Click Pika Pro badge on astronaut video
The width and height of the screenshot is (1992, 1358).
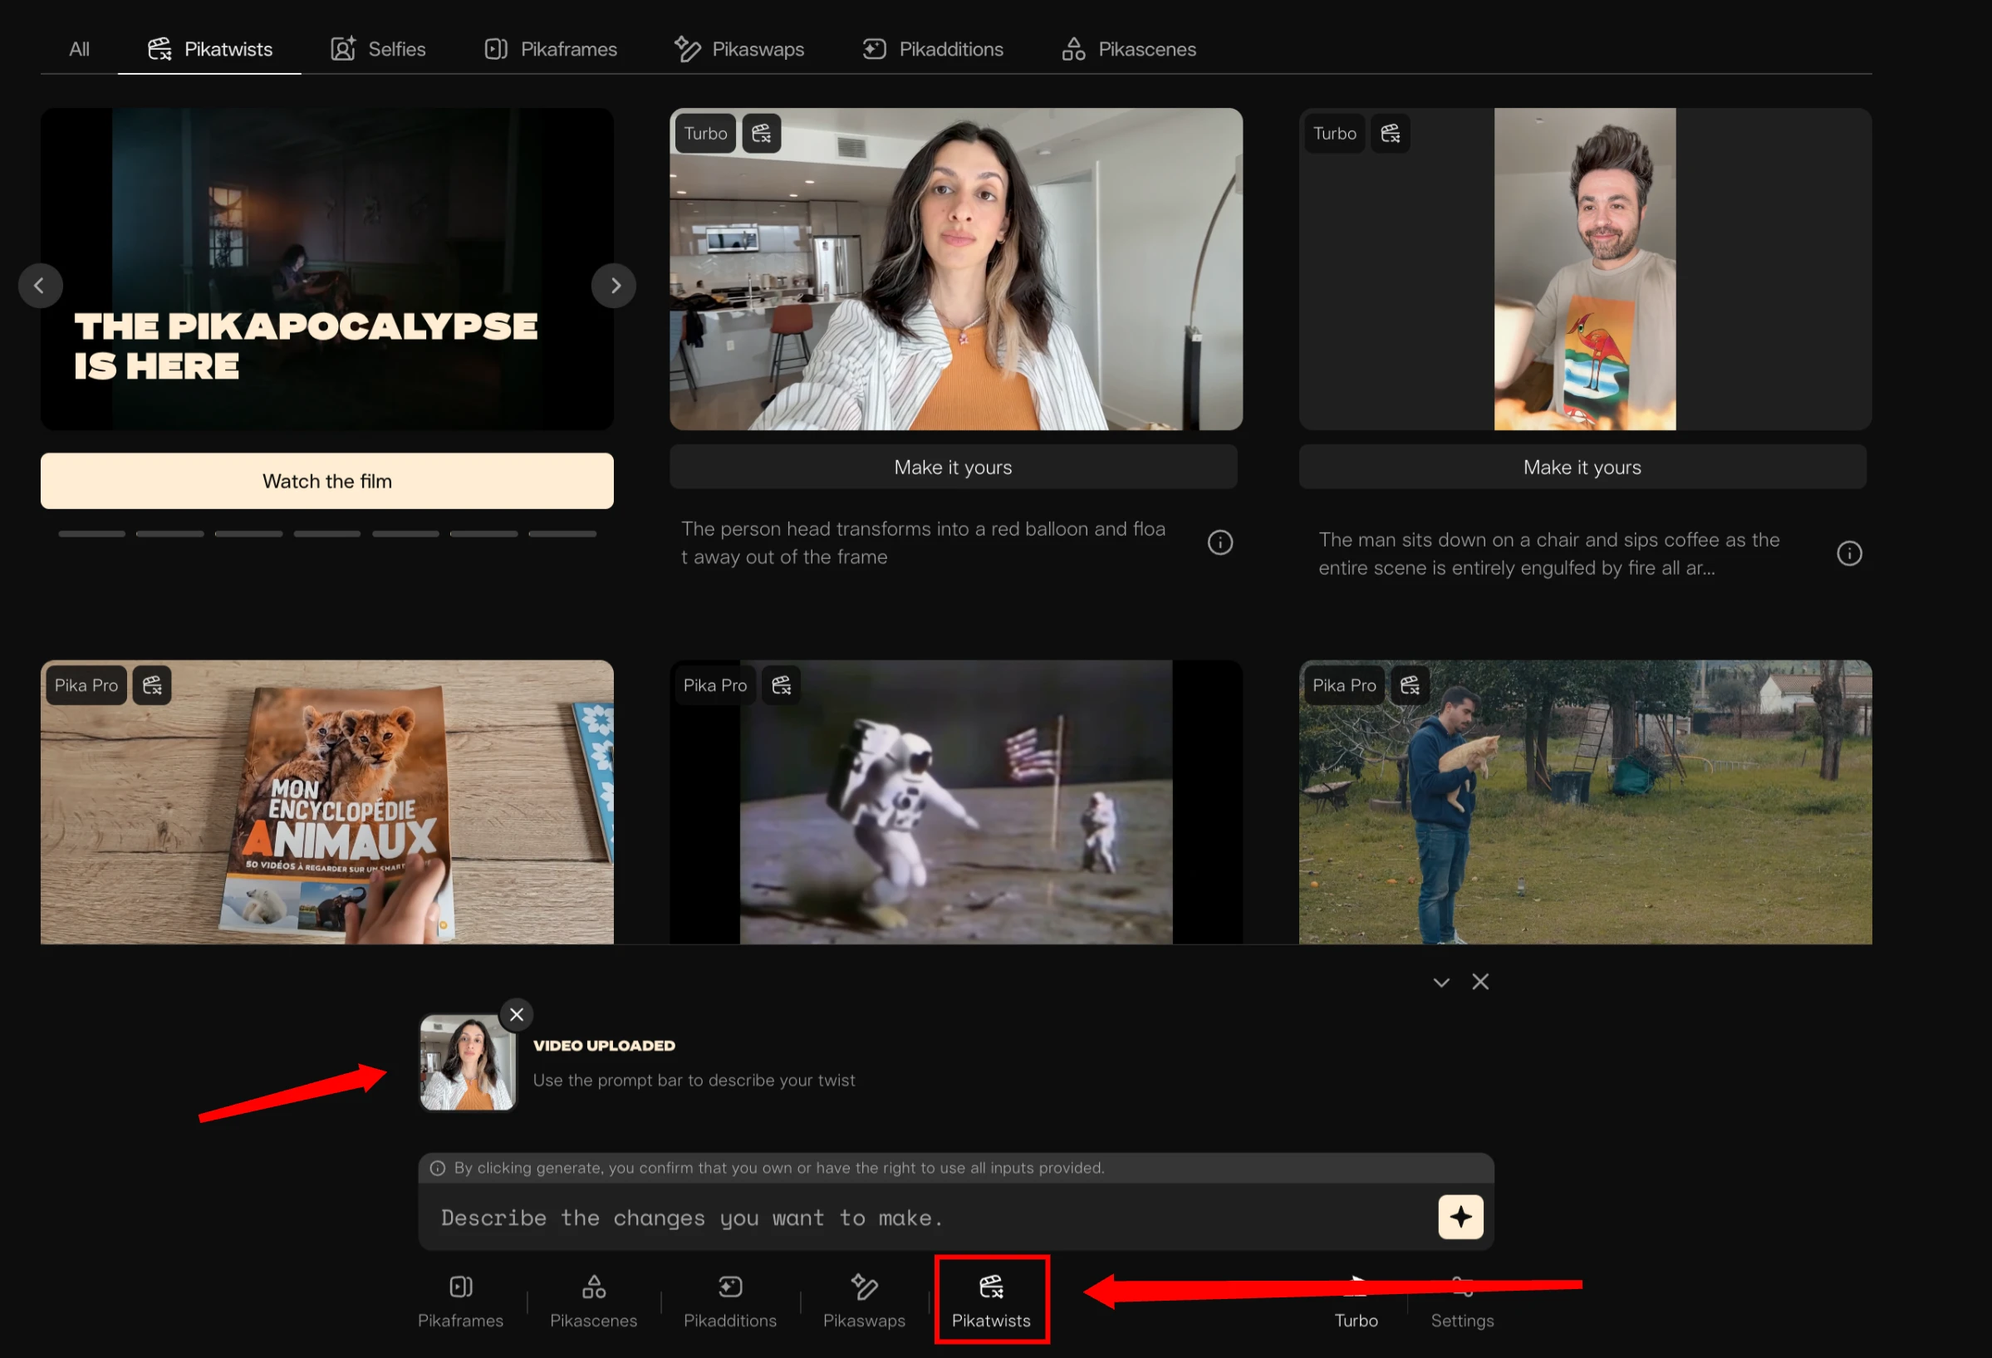point(715,685)
